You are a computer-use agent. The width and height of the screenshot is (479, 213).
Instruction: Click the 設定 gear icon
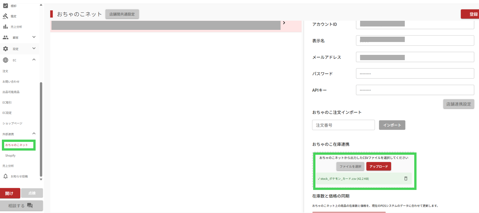tap(5, 49)
